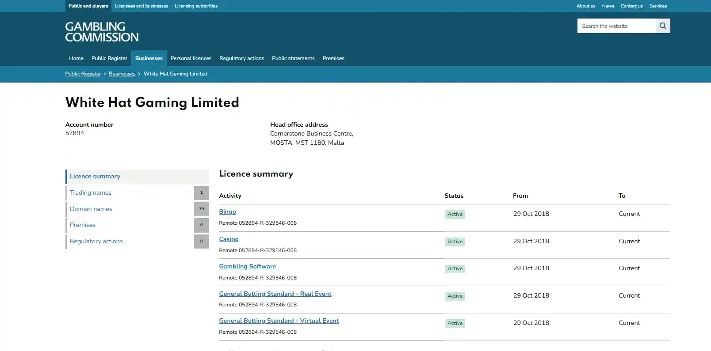Open the Gambling Software activity link
The image size is (711, 351).
click(247, 267)
